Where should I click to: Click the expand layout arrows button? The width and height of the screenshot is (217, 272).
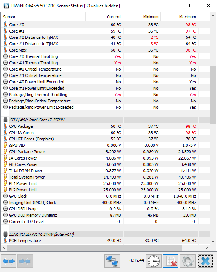click(9, 261)
